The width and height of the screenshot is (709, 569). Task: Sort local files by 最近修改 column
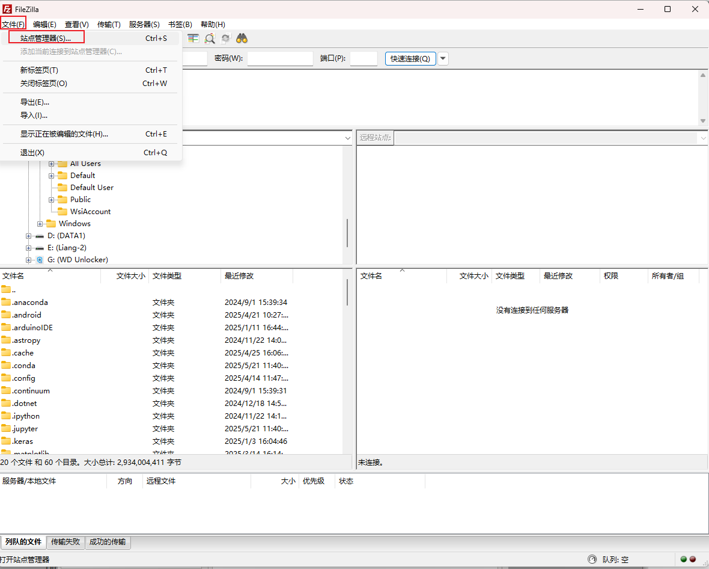(257, 275)
